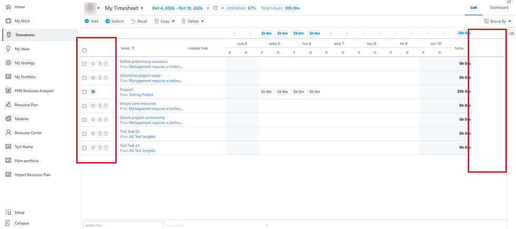Open the calendar date picker icon
This screenshot has width=516, height=229.
tap(215, 8)
